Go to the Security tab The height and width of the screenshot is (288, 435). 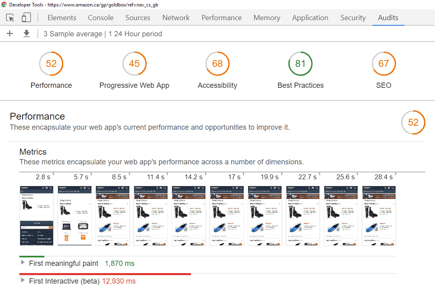click(x=353, y=18)
